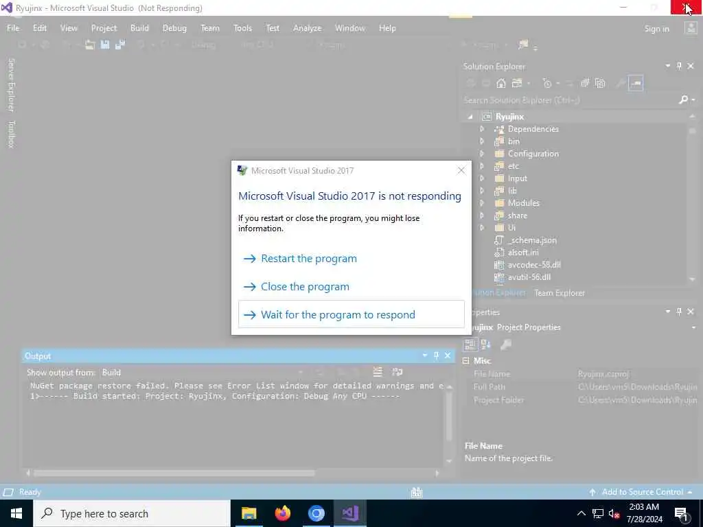Open the Edit menu
This screenshot has height=527, width=703.
click(40, 28)
